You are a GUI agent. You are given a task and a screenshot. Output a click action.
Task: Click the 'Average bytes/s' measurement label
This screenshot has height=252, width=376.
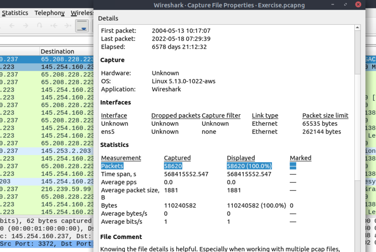point(124,214)
